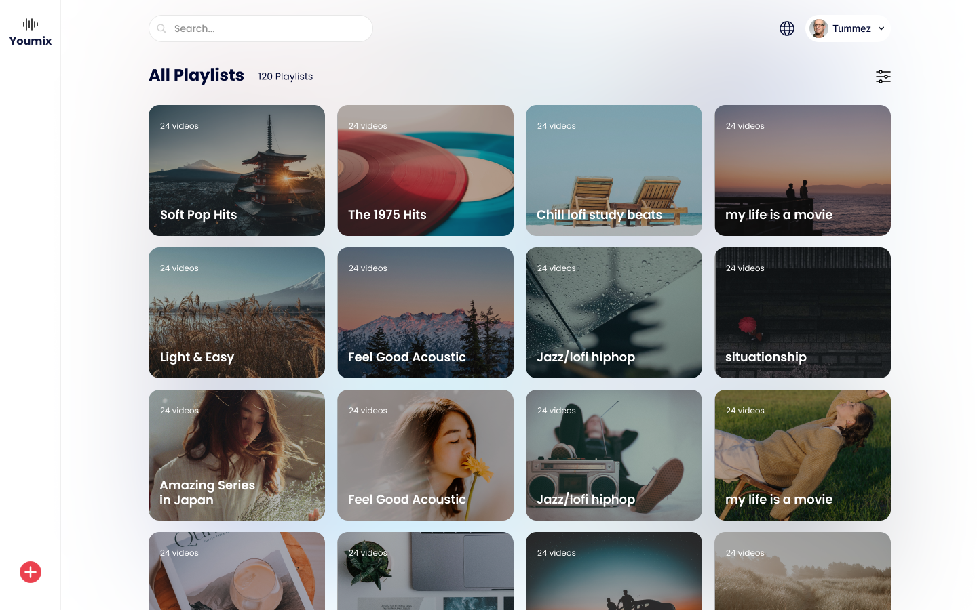The height and width of the screenshot is (610, 977).
Task: Open Jazz/lofi hiphop boombox playlist
Action: click(614, 455)
